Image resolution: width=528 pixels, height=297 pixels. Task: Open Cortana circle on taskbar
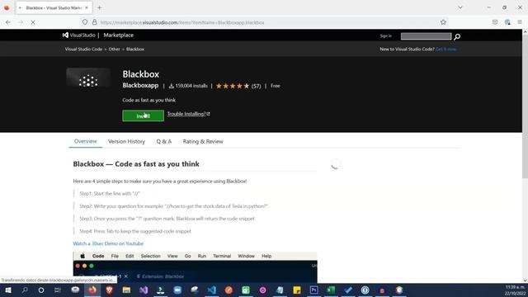pos(41,290)
